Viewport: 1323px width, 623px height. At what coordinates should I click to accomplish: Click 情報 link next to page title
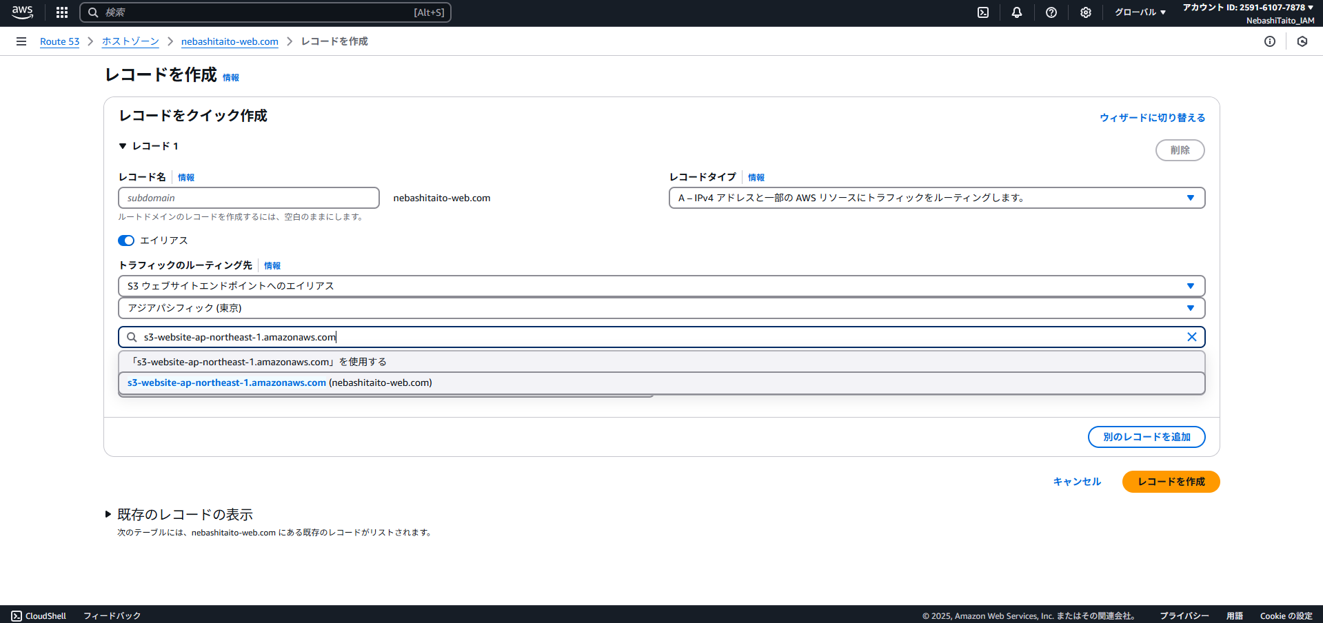231,78
